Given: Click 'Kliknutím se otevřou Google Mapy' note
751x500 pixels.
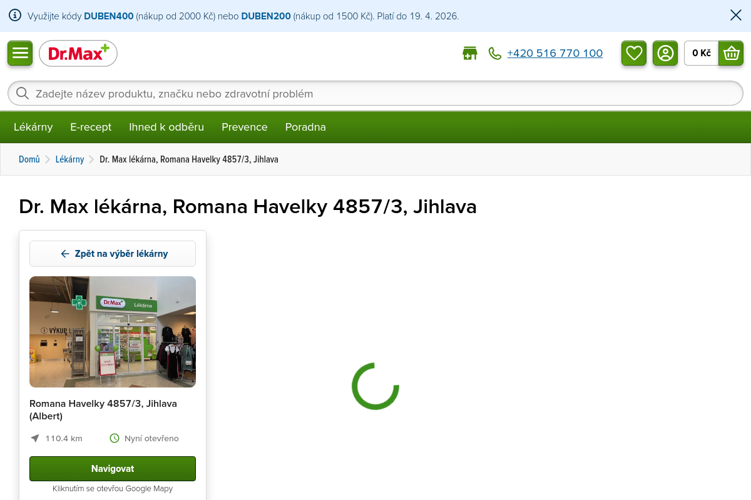Looking at the screenshot, I should click(x=113, y=489).
